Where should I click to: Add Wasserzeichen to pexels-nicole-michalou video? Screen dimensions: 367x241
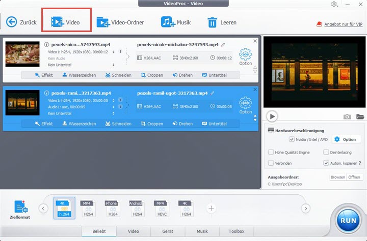pyautogui.click(x=79, y=75)
